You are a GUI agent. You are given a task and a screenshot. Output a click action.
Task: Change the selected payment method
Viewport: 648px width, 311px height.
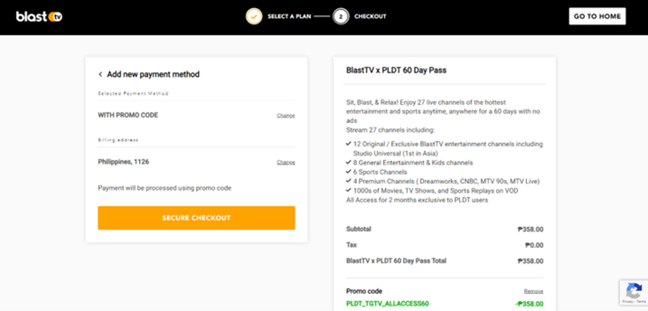pos(286,116)
